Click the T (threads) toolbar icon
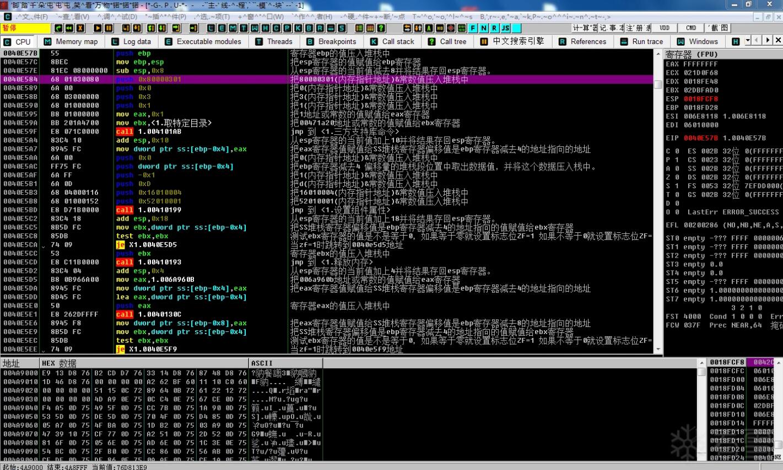This screenshot has width=783, height=470. tap(244, 28)
